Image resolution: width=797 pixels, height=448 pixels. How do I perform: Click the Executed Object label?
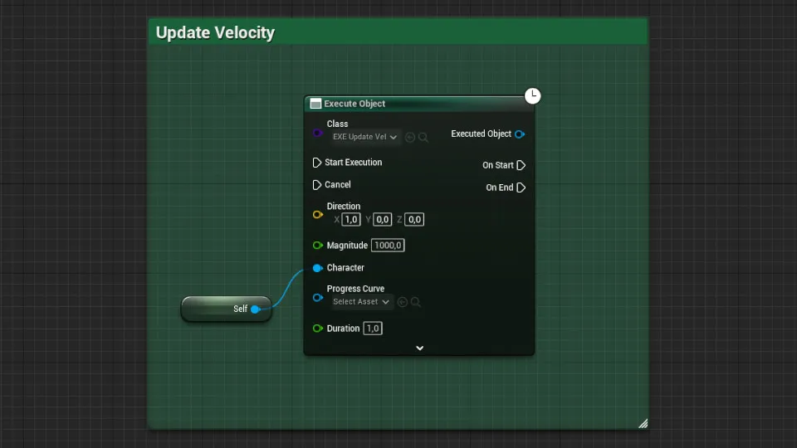(x=481, y=134)
